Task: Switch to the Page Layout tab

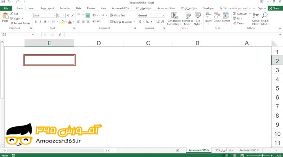Action: pos(47,8)
